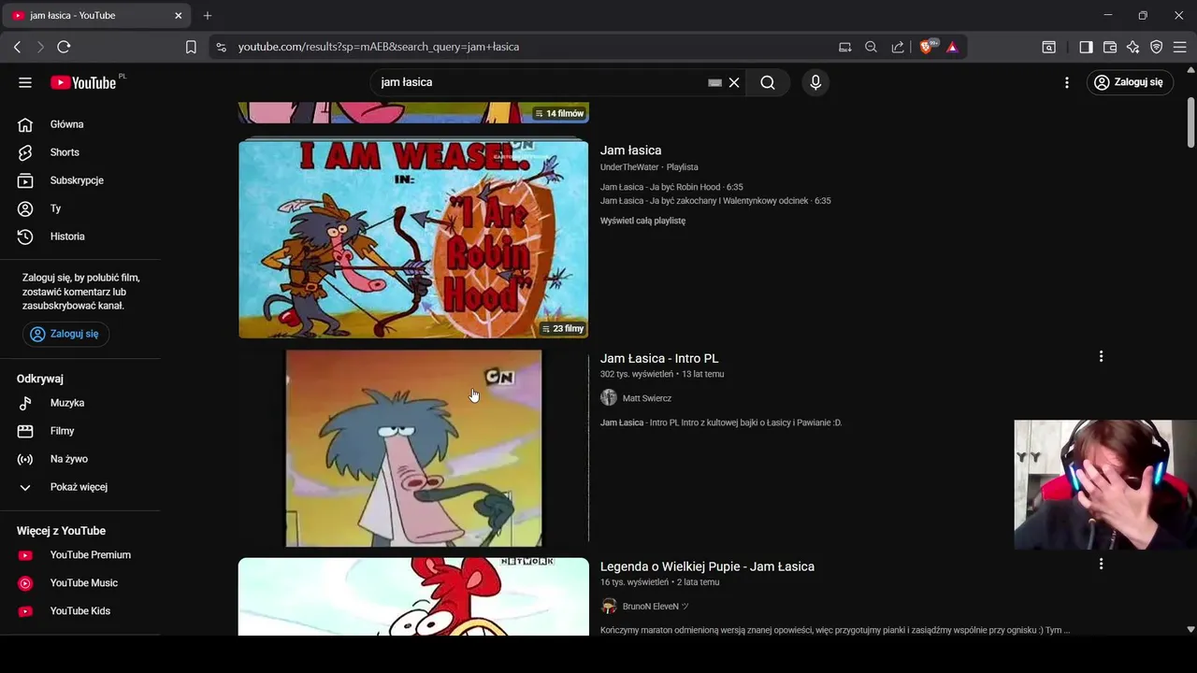
Task: Open the Brave VPN icon
Action: click(1157, 47)
